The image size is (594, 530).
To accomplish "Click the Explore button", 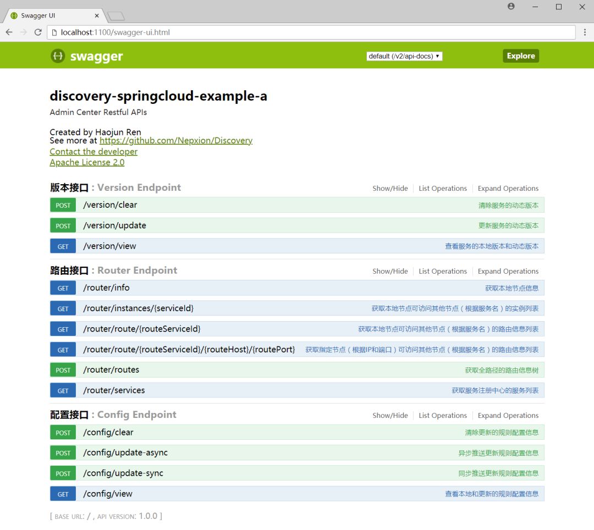I will (x=521, y=56).
